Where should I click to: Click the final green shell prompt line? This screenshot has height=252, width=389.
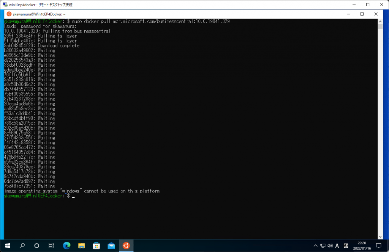(x=39, y=196)
